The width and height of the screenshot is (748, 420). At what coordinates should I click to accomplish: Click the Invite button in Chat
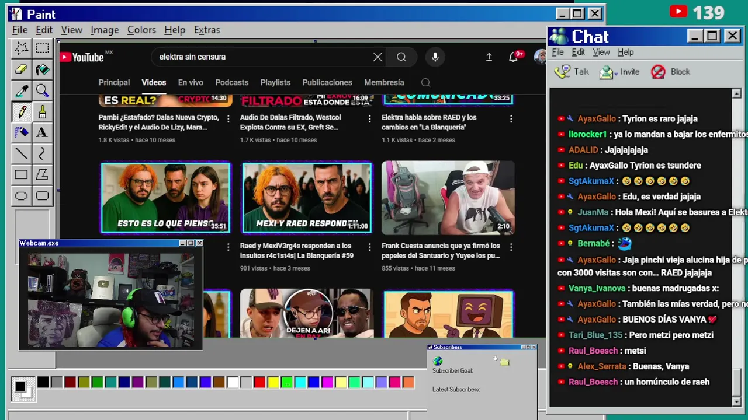coord(620,72)
